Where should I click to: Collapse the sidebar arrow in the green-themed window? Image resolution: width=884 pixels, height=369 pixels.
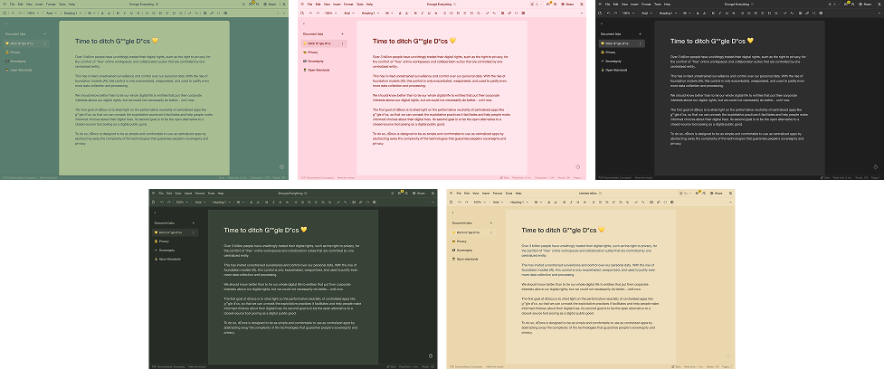pyautogui.click(x=5, y=24)
